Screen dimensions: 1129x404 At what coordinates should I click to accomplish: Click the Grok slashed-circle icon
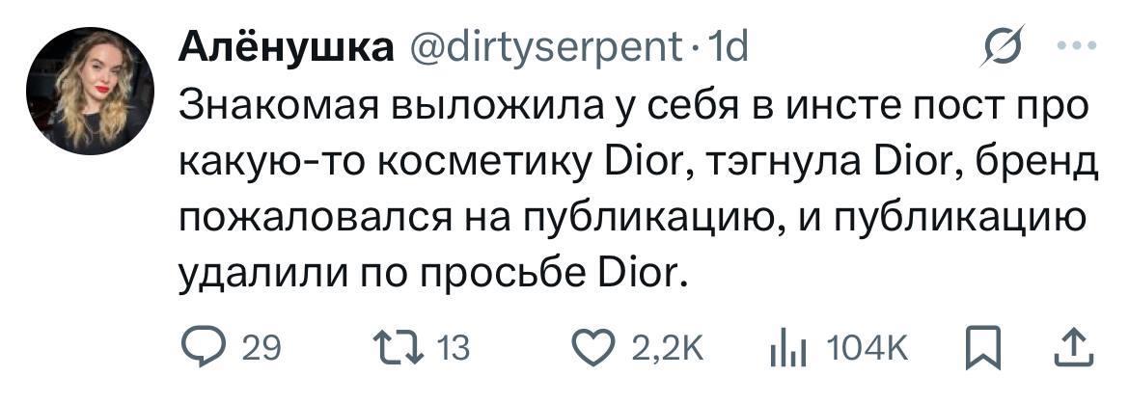pos(1001,46)
